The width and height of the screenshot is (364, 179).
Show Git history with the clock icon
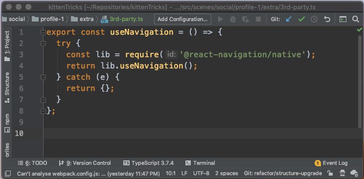click(x=314, y=19)
